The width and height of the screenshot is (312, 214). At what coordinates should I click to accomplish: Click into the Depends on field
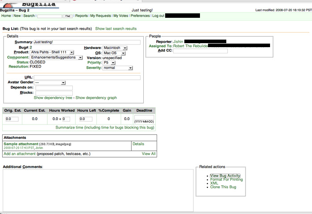[x=54, y=88]
